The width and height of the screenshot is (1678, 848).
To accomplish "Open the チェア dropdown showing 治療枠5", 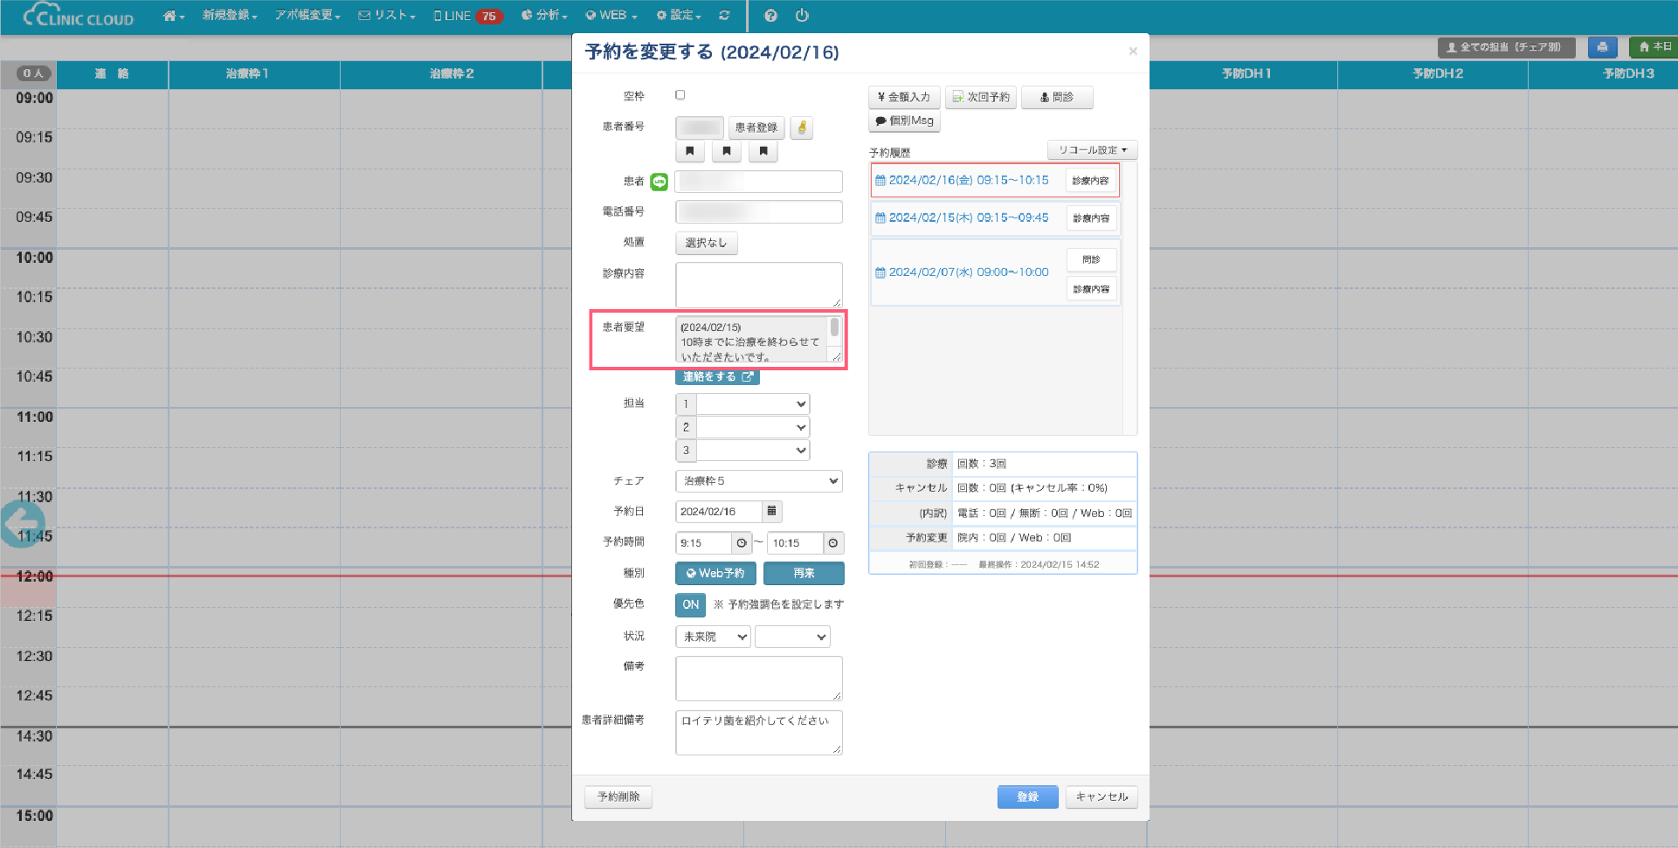I will coord(758,481).
